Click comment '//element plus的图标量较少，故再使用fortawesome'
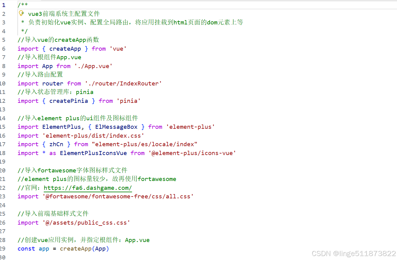The width and height of the screenshot is (397, 260). (x=97, y=179)
